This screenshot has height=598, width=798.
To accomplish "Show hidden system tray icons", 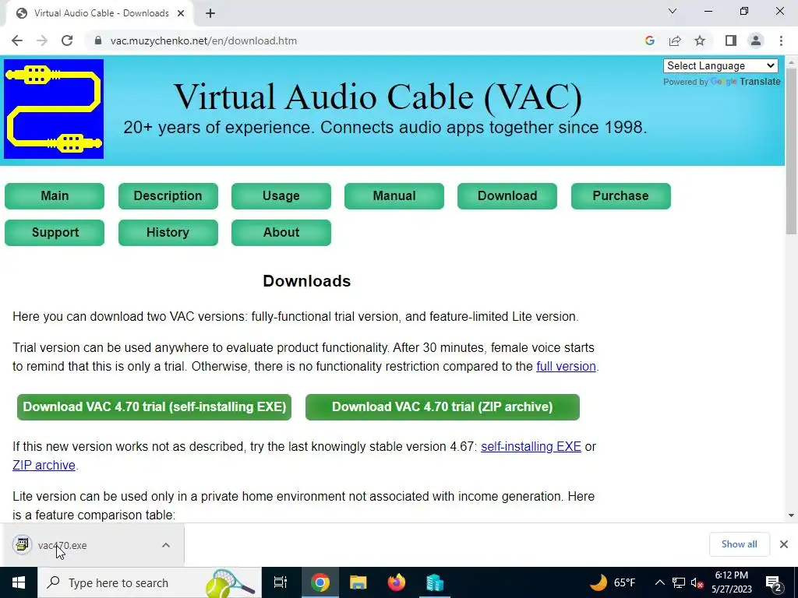I will 659,582.
